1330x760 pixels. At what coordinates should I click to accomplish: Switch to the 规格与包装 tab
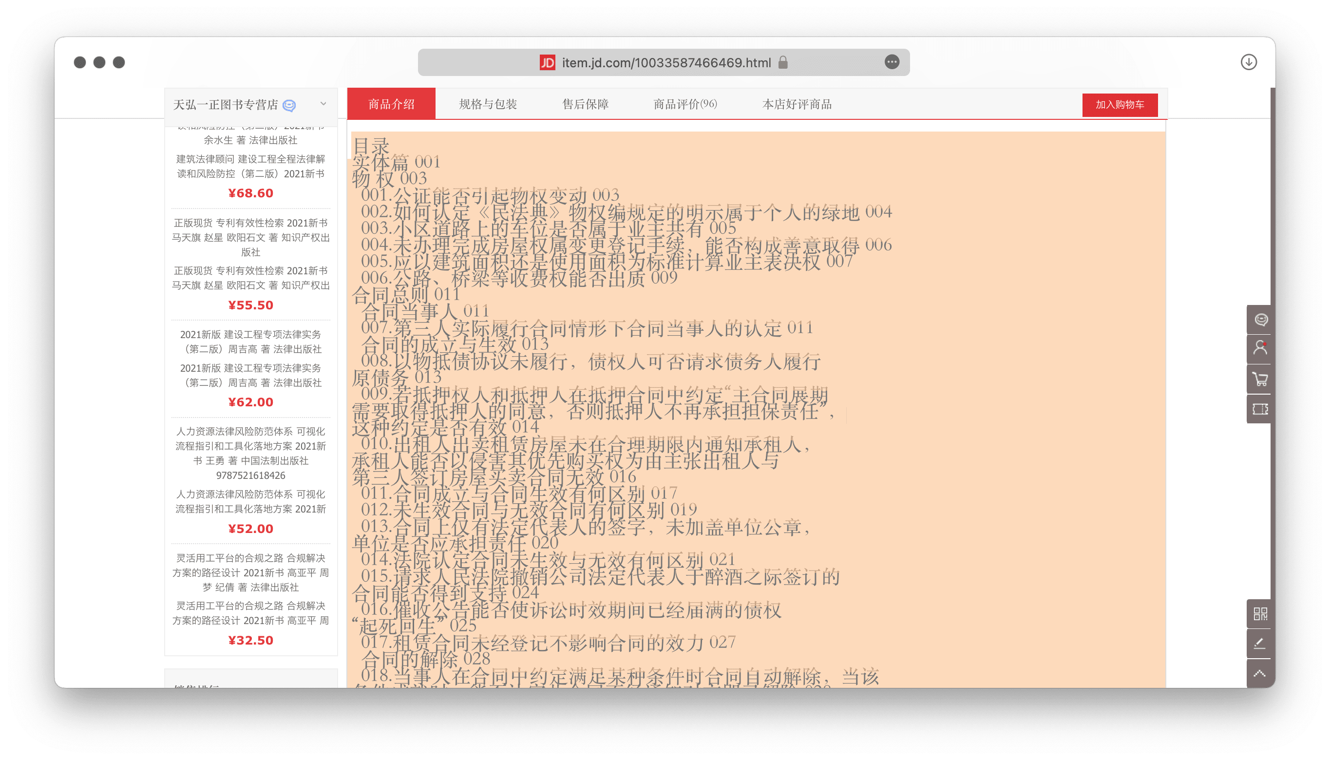(488, 104)
